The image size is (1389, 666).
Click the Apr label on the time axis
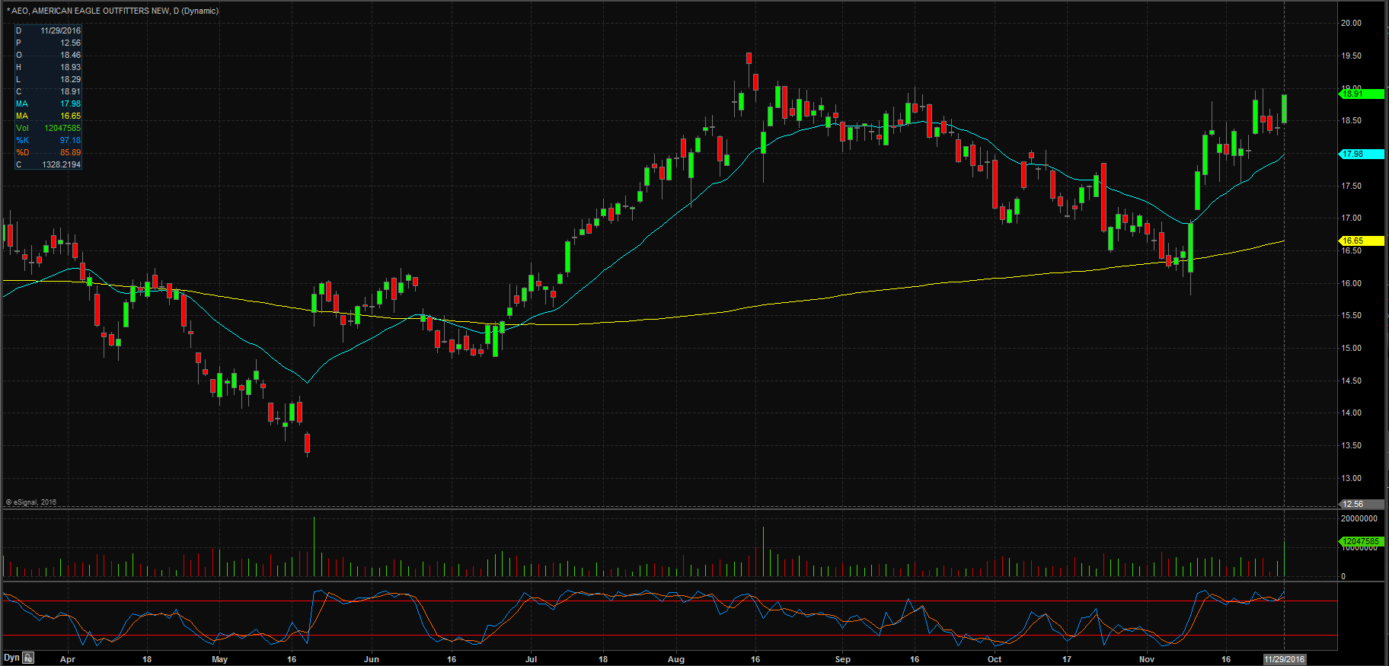(68, 659)
